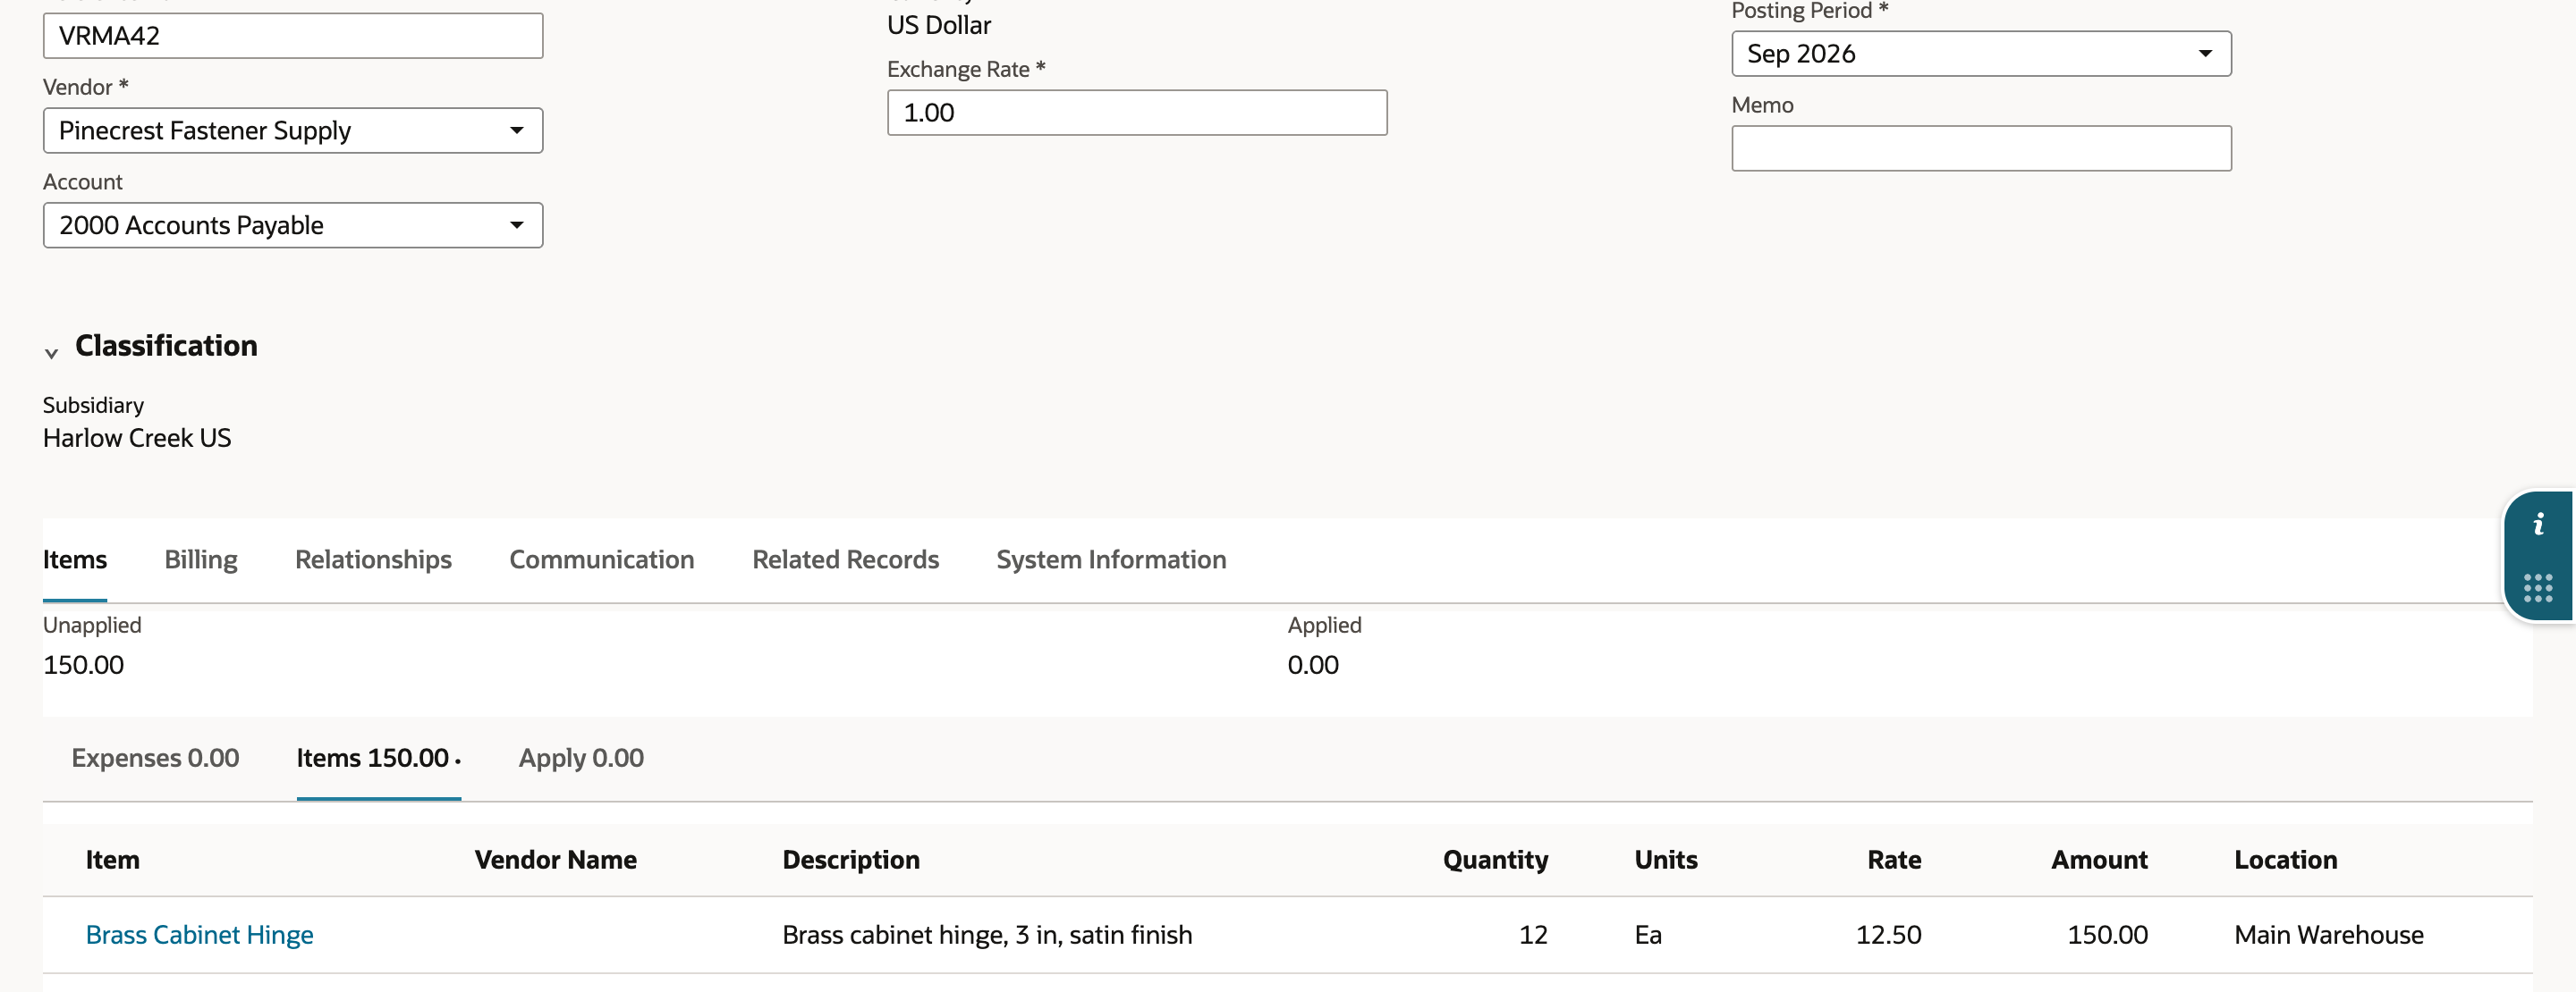Screen dimensions: 2576x992
Task: Click the Amount column header
Action: (x=2099, y=860)
